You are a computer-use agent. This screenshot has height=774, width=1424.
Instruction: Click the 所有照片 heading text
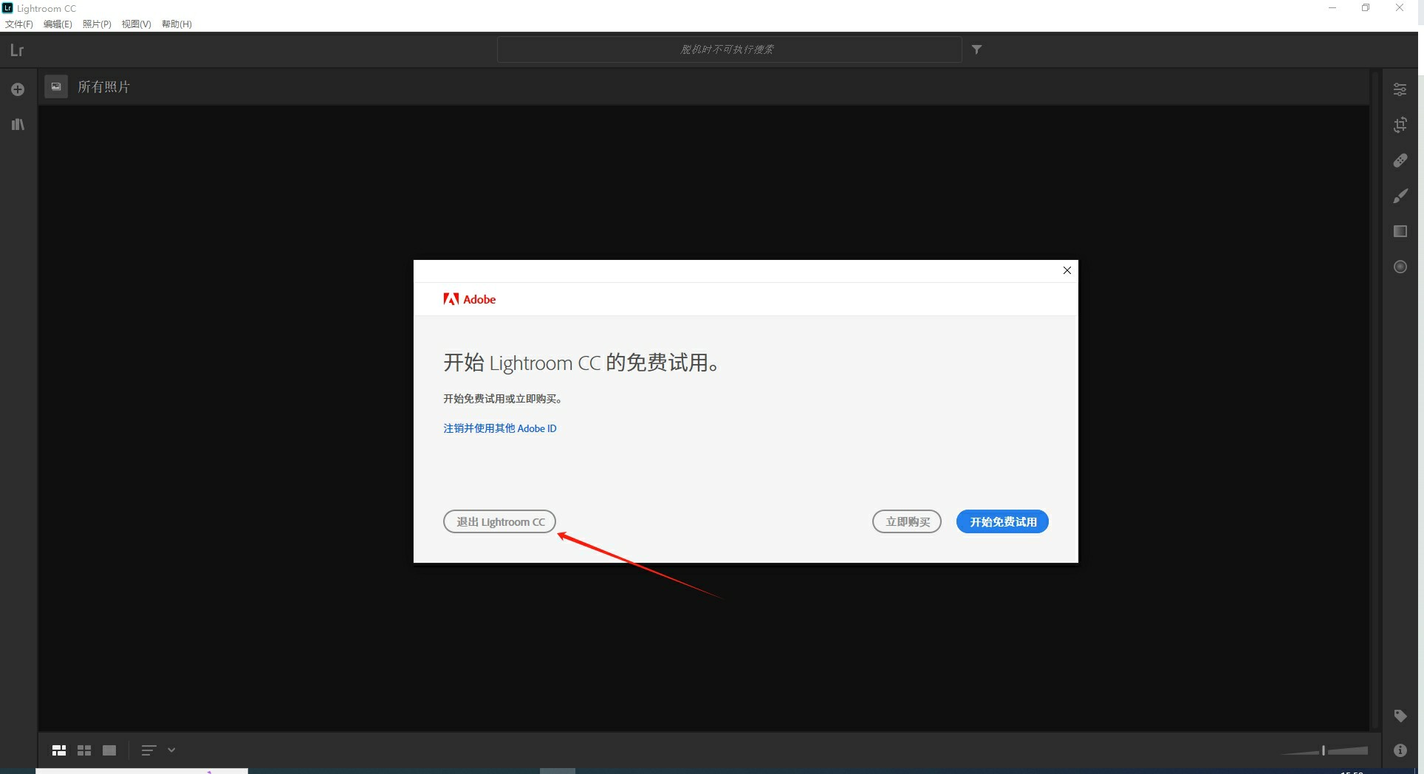[104, 86]
